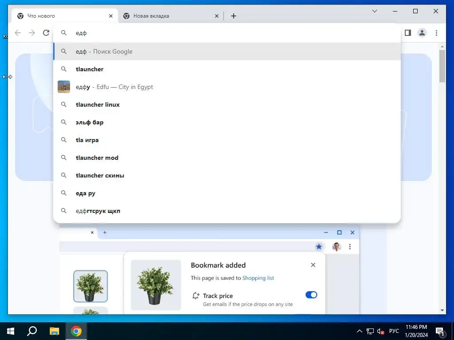This screenshot has width=454, height=340.
Task: Close the 'Новая вкладка' tab
Action: coord(216,16)
